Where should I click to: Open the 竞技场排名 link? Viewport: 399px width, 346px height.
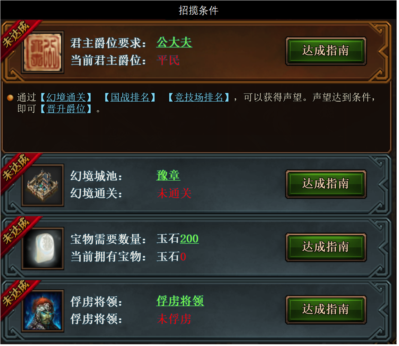pos(199,97)
